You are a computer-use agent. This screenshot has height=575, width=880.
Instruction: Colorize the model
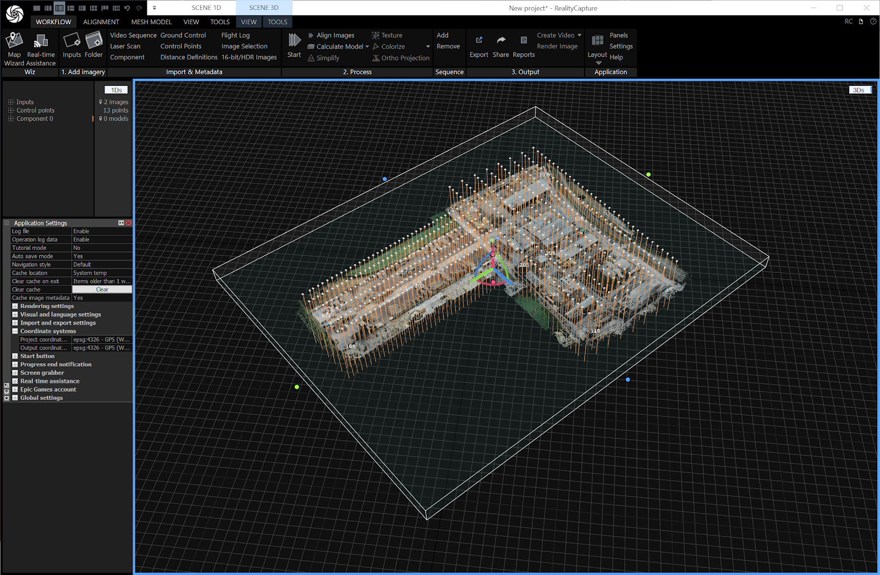point(388,47)
